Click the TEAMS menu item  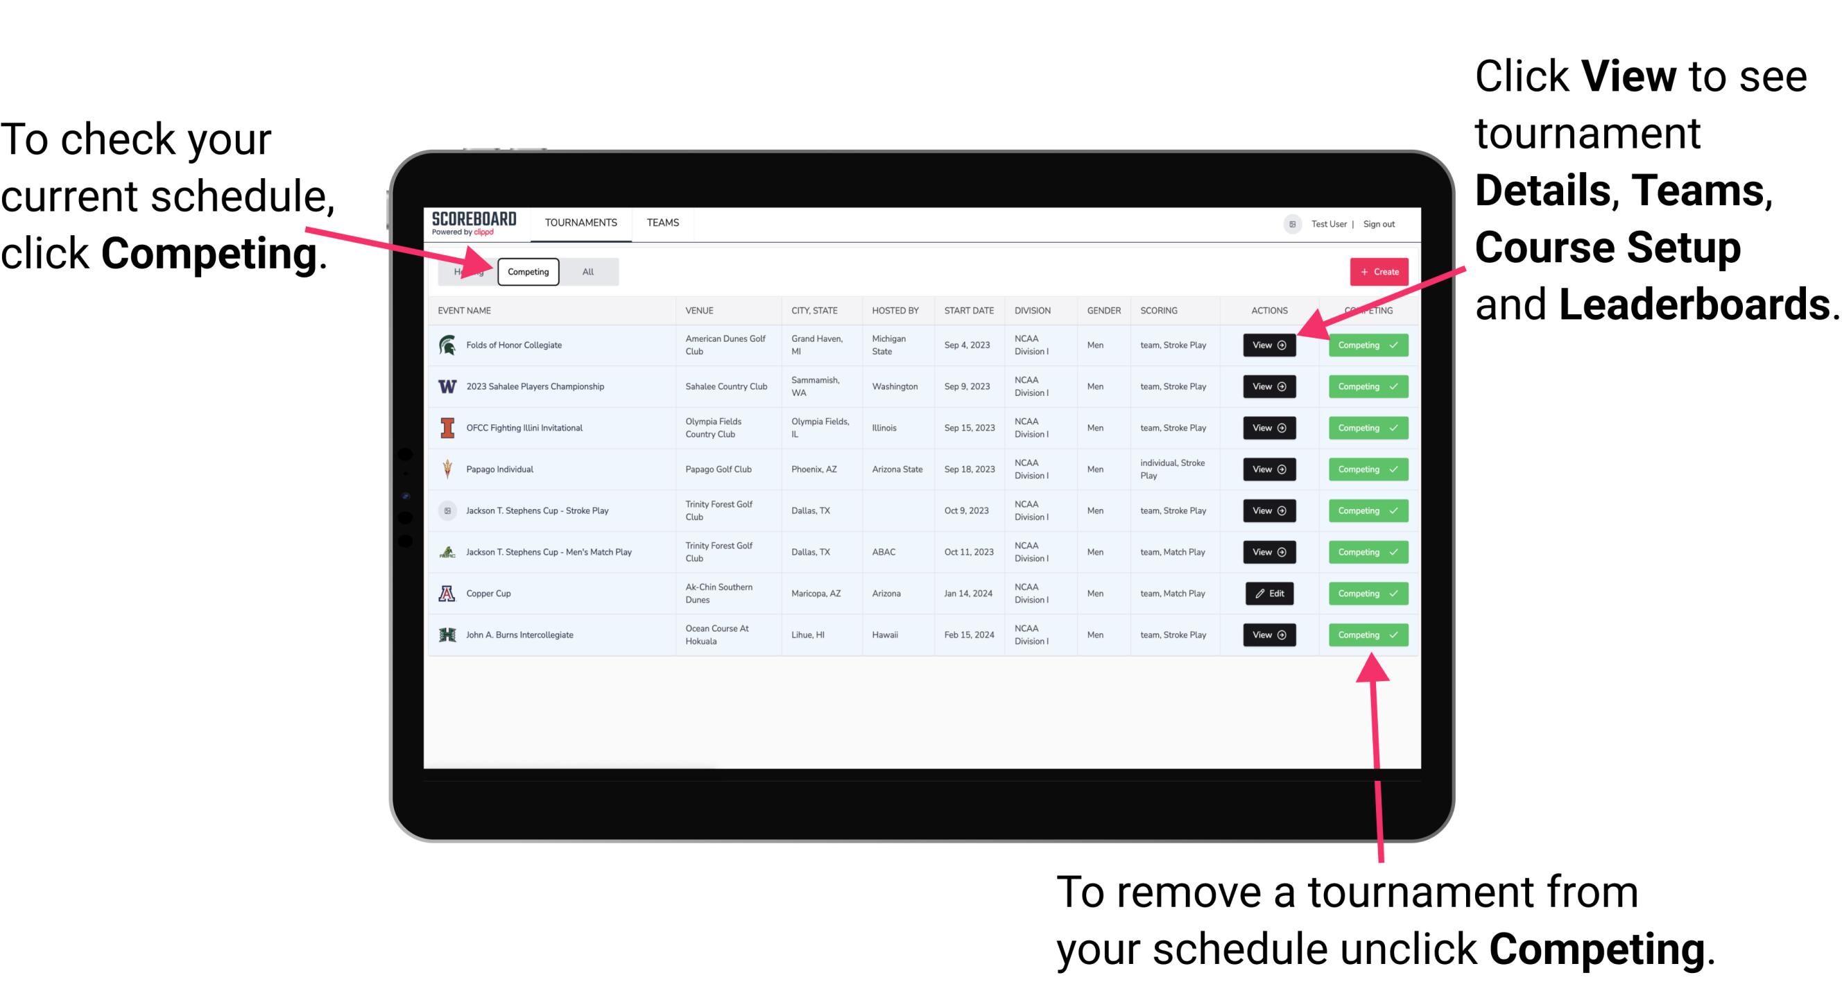point(665,222)
